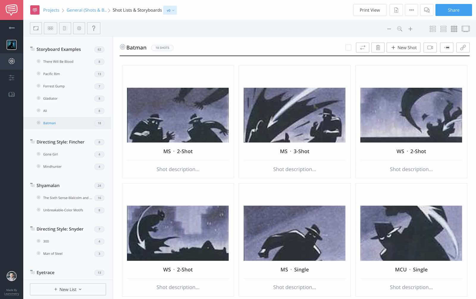This screenshot has width=476, height=299.
Task: Click the red project icon beside Projects
Action: [x=35, y=10]
